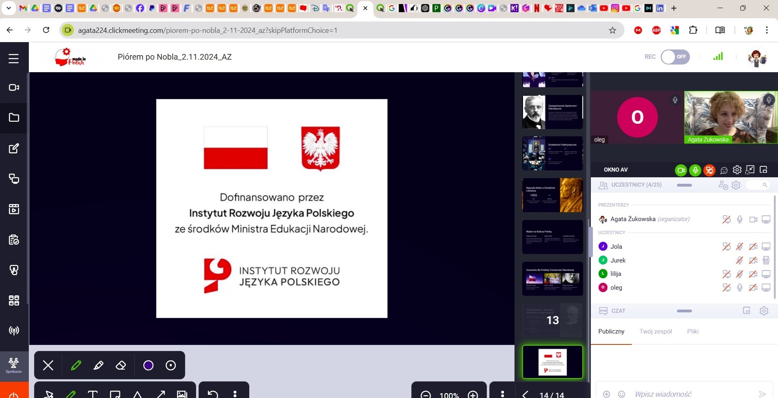Collapse the CZAT panel with its handle bar
778x398 pixels.
(684, 311)
